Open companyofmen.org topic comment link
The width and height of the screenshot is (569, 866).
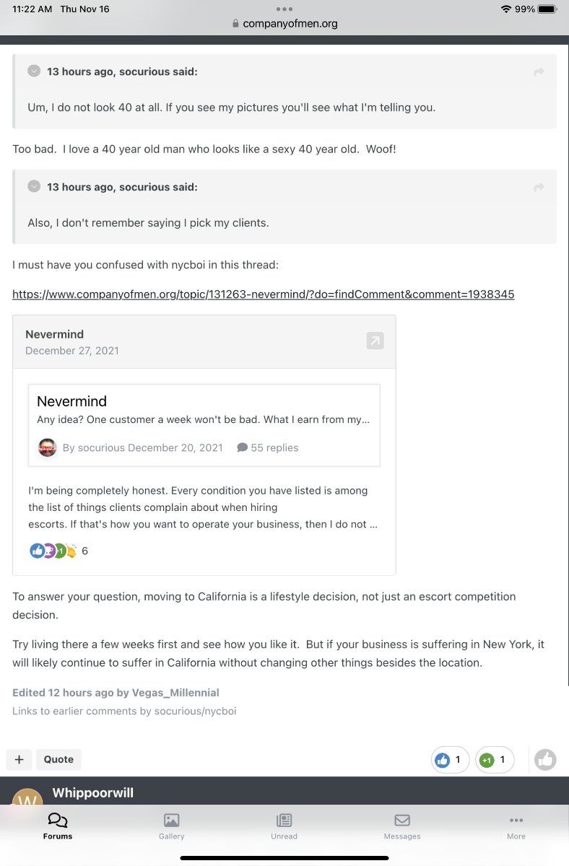coord(264,294)
